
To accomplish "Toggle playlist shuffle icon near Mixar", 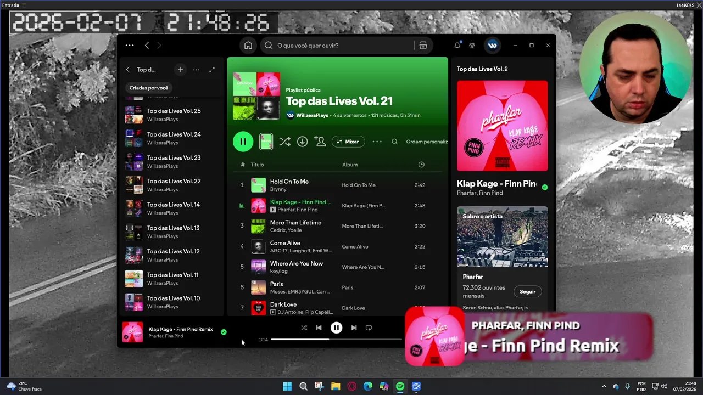I will point(284,142).
